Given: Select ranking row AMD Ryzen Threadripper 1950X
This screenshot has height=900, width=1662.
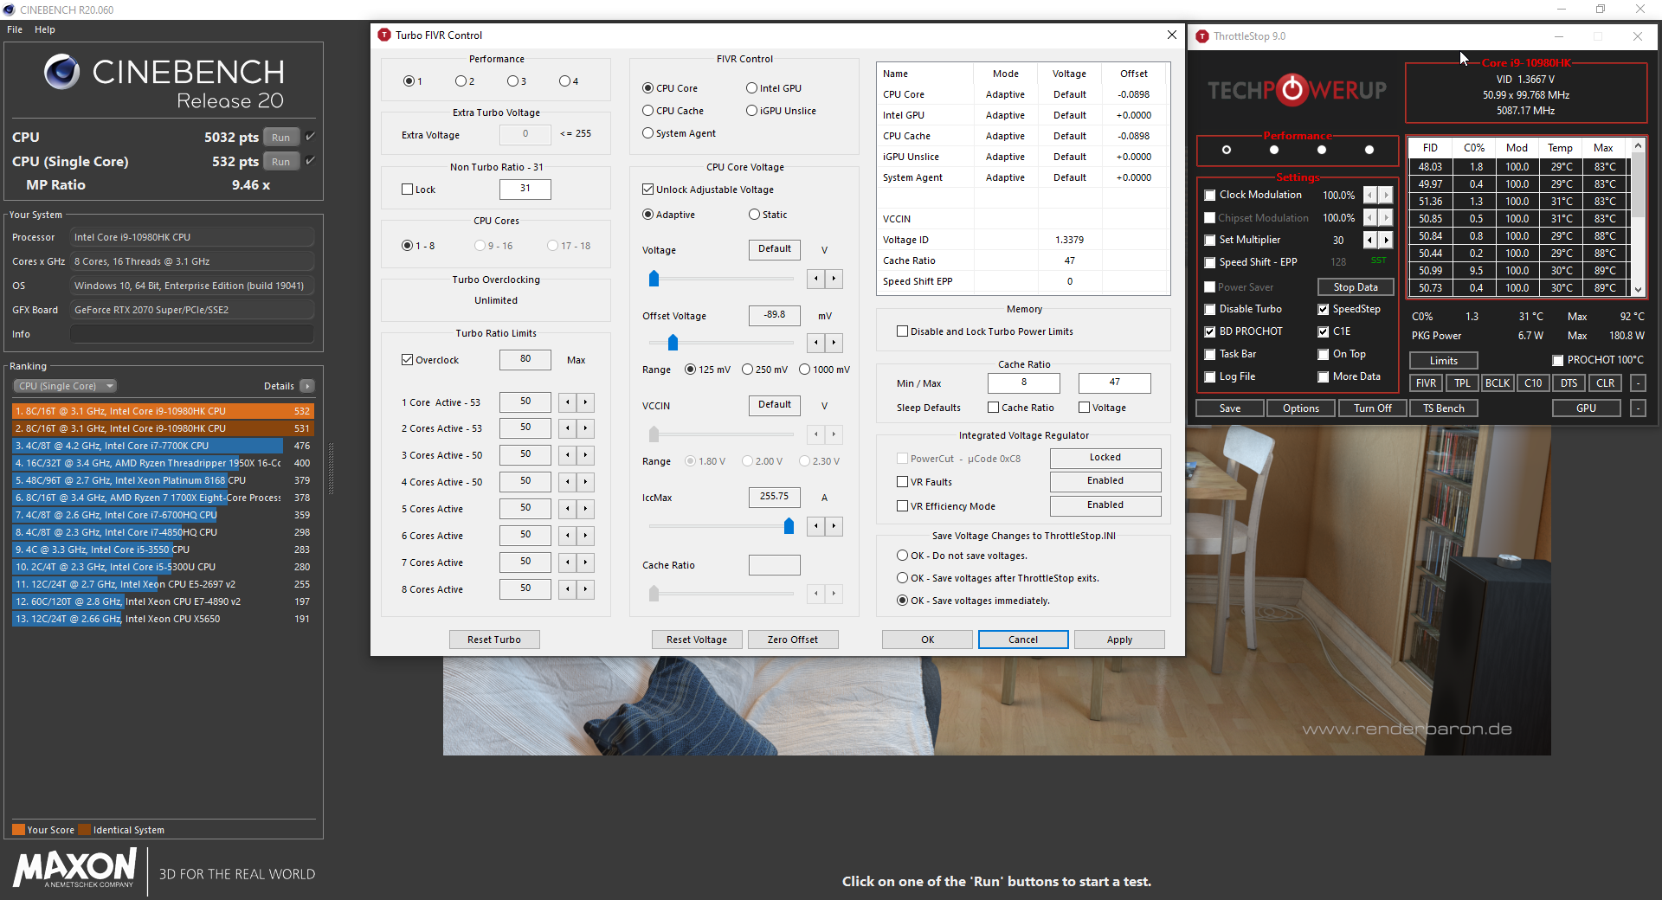Looking at the screenshot, I should pyautogui.click(x=163, y=463).
